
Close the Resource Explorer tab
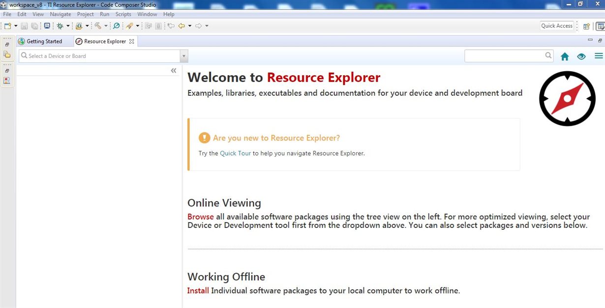click(131, 42)
